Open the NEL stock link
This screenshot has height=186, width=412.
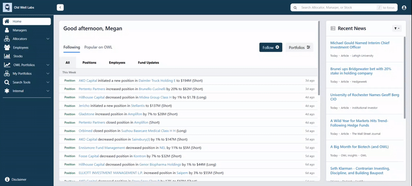click(163, 148)
